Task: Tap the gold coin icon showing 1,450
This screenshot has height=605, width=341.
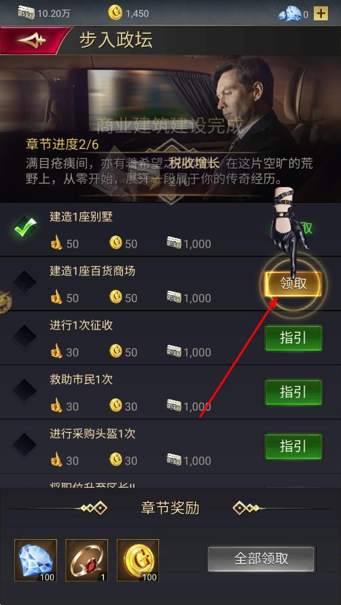Action: coord(115,14)
